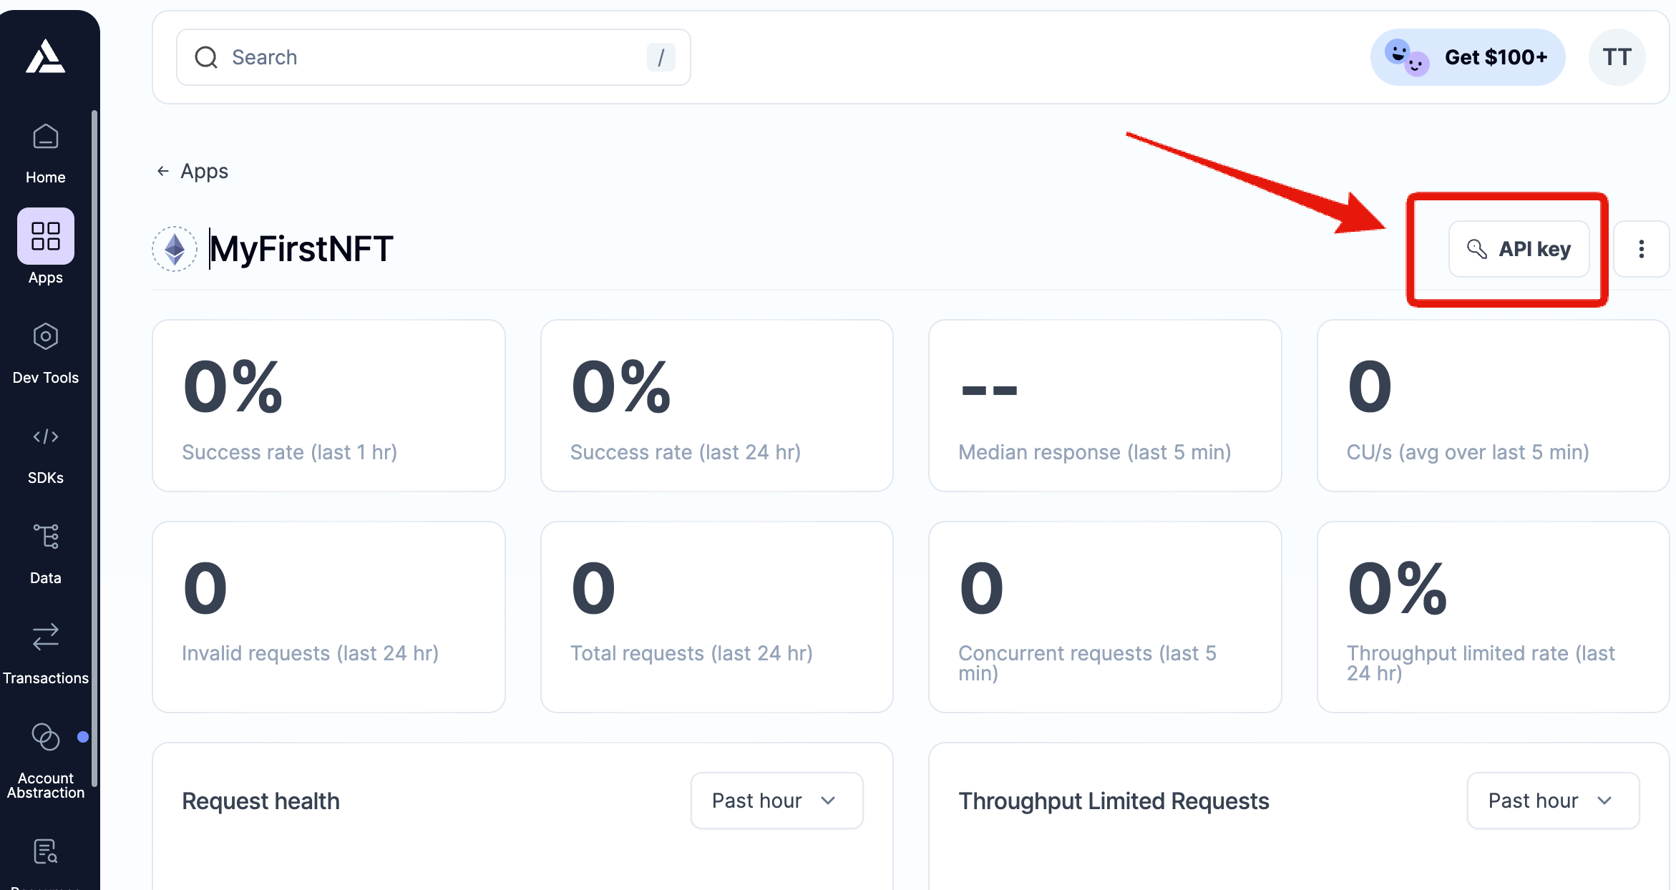Image resolution: width=1676 pixels, height=890 pixels.
Task: Click the Ethereum network icon beside MyFirstNFT
Action: click(175, 249)
